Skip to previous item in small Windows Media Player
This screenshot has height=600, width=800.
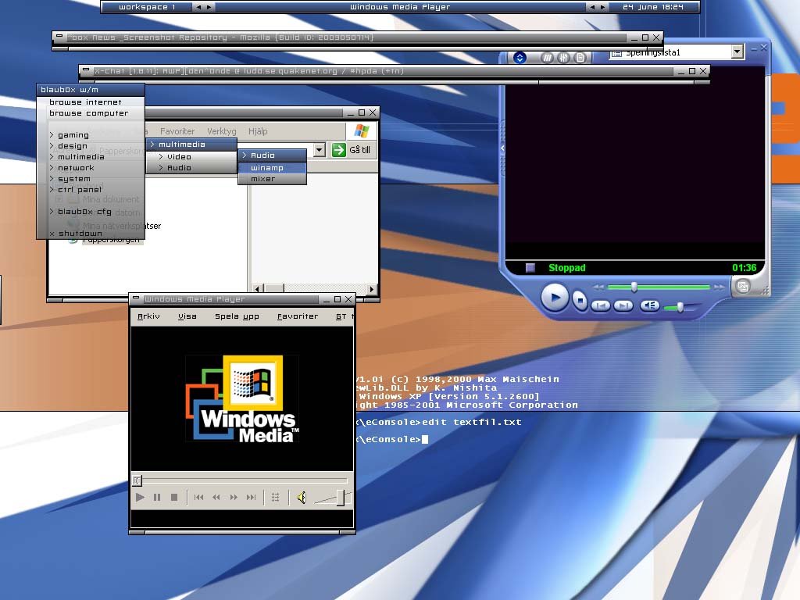199,498
